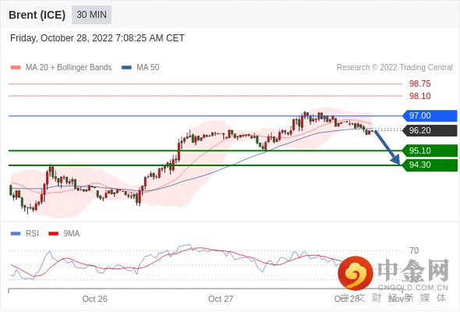The height and width of the screenshot is (312, 460).
Task: Select the 'MA 50' legend label
Action: pyautogui.click(x=148, y=68)
